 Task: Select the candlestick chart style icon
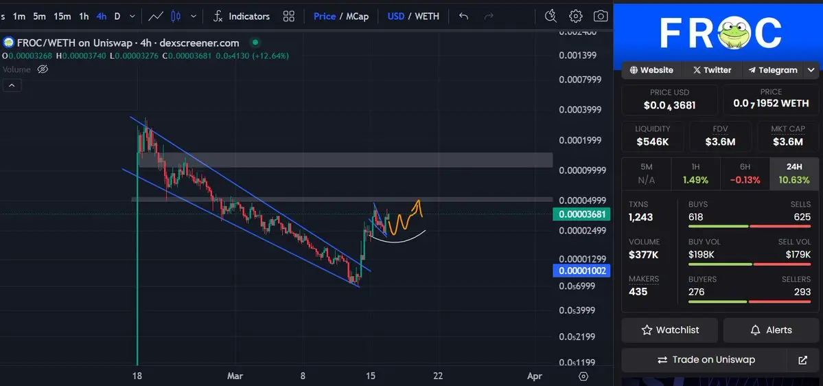(176, 16)
